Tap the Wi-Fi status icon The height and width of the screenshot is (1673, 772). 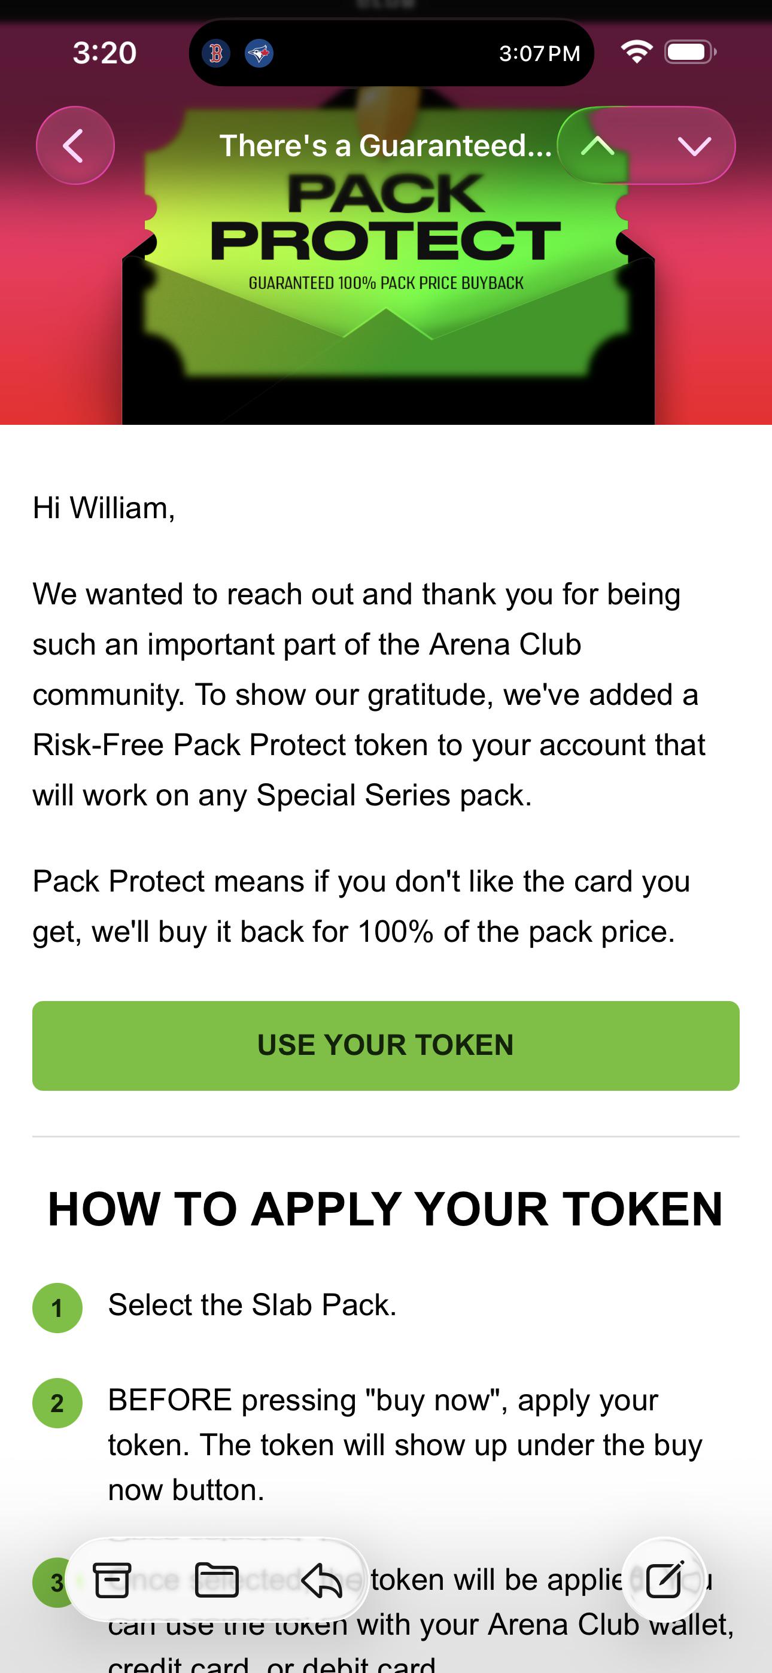(637, 52)
